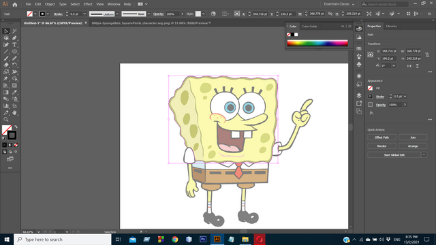Toggle the reference point selector in Properties
The width and height of the screenshot is (436, 245).
point(371,54)
